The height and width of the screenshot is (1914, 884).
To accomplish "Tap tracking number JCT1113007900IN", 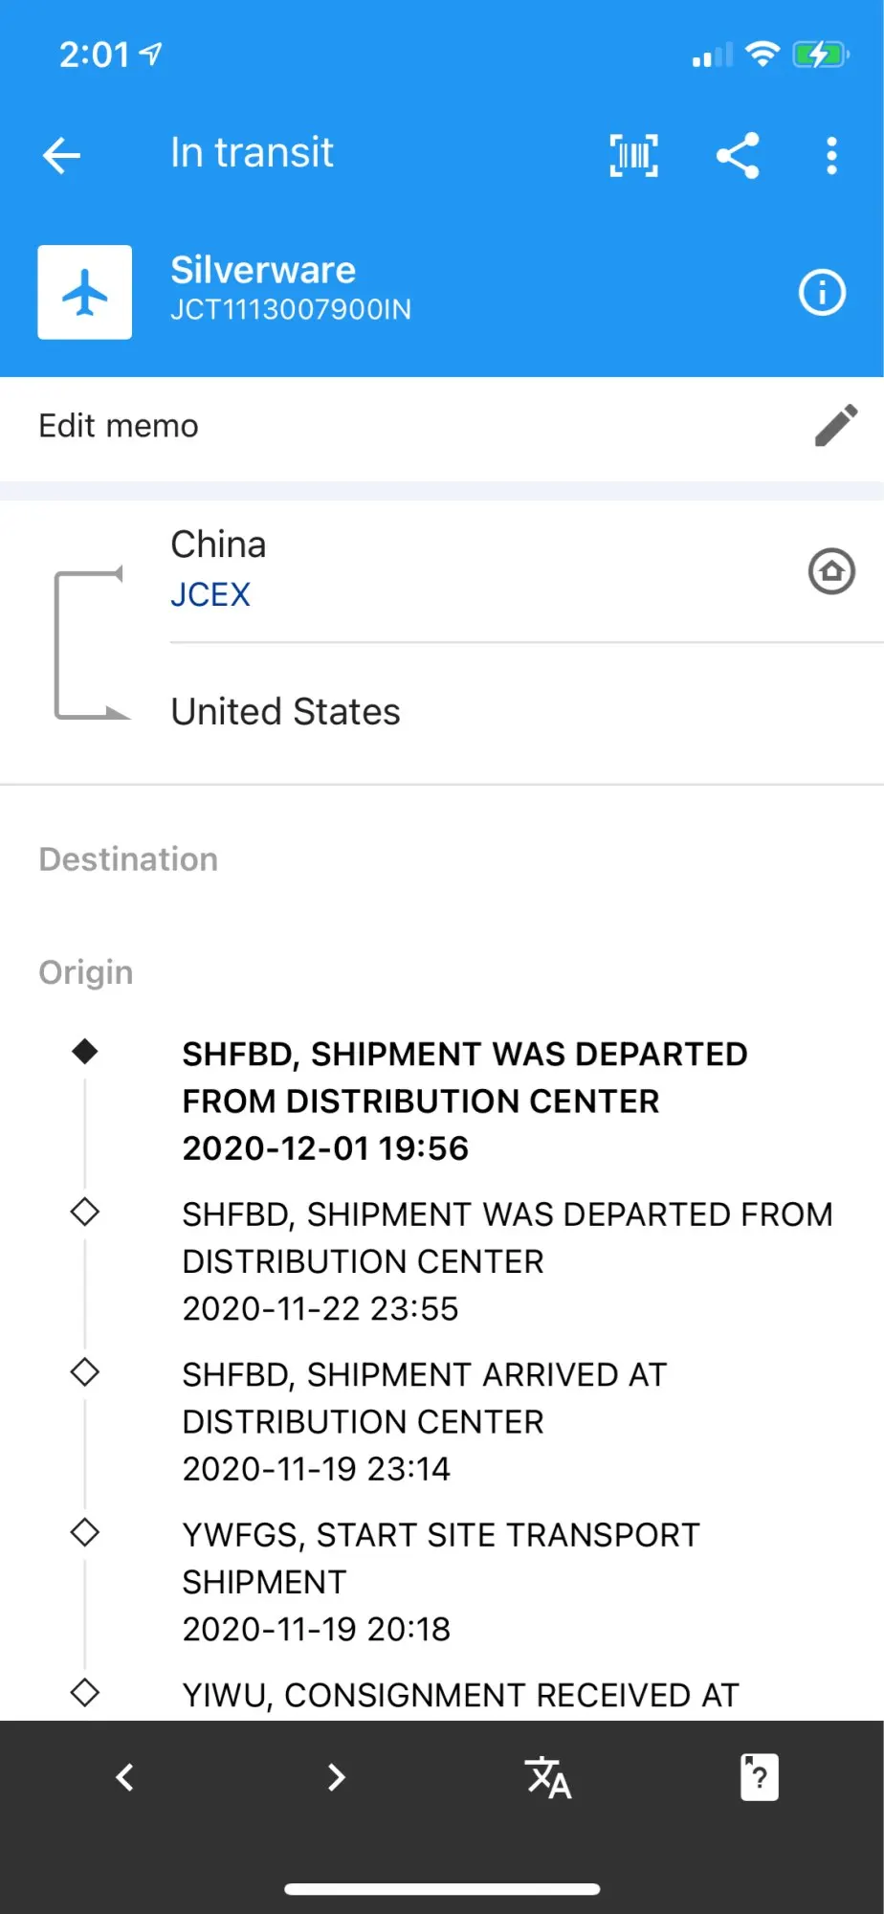I will pos(291,310).
